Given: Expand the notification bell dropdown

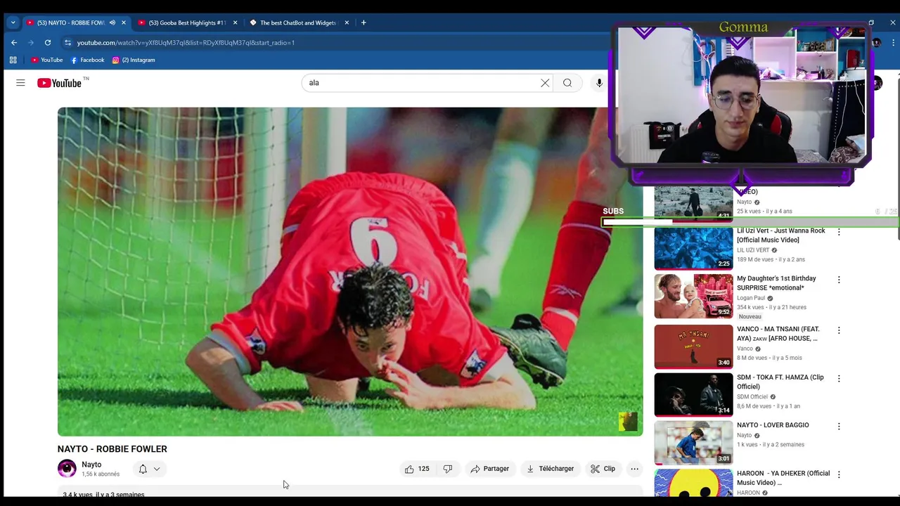Looking at the screenshot, I should coord(157,469).
